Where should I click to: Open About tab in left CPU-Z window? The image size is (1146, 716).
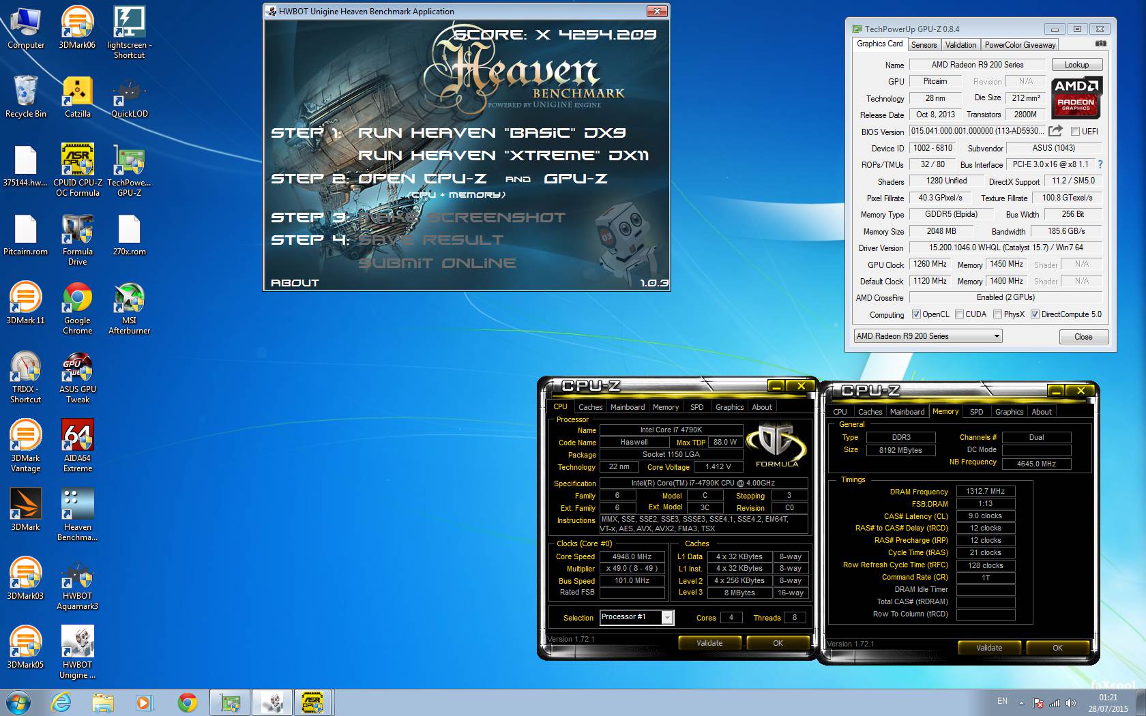[762, 407]
